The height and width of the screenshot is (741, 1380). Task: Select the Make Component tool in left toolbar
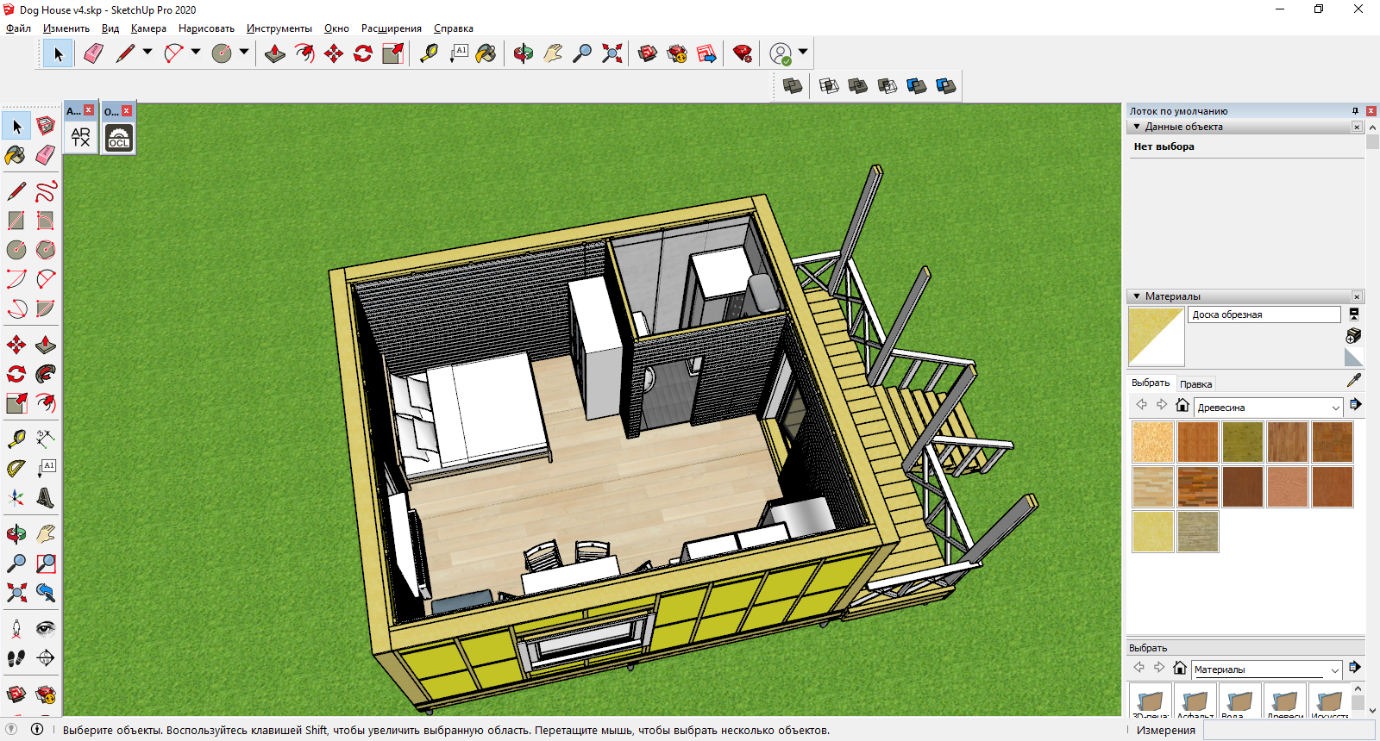(46, 127)
